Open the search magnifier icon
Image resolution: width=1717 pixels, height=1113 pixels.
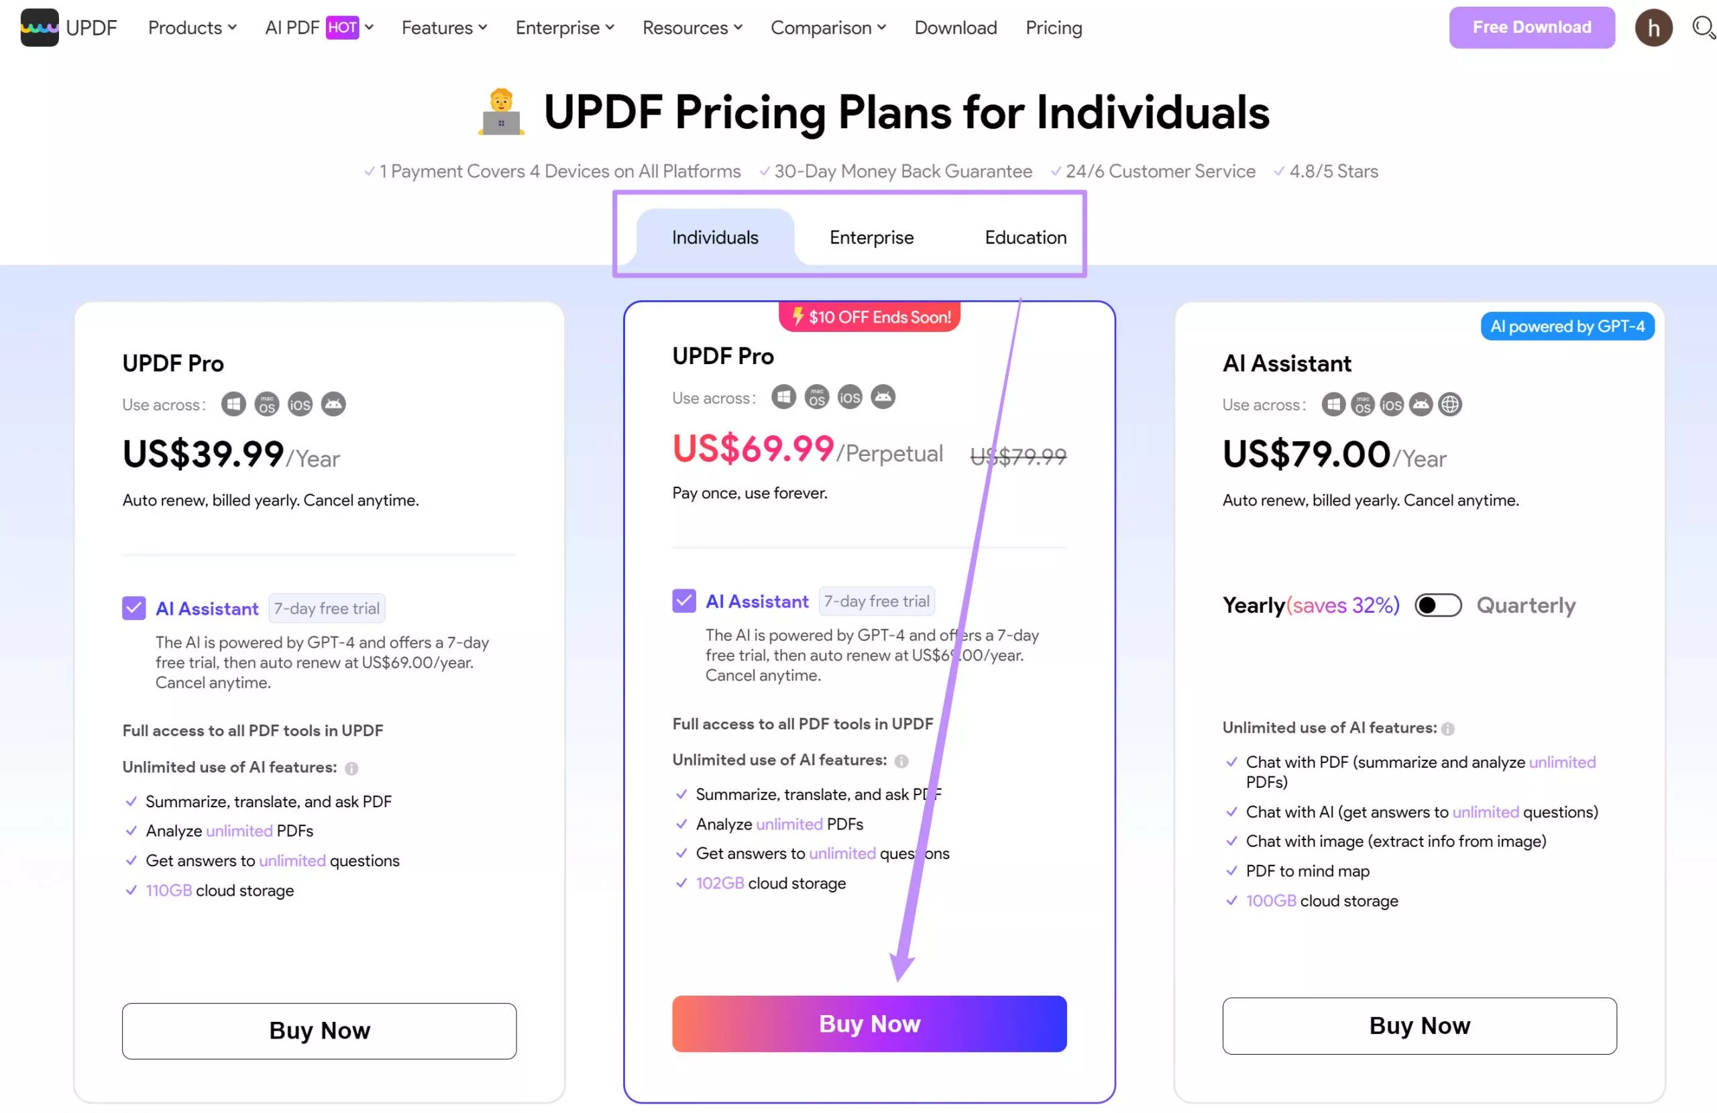coord(1702,27)
